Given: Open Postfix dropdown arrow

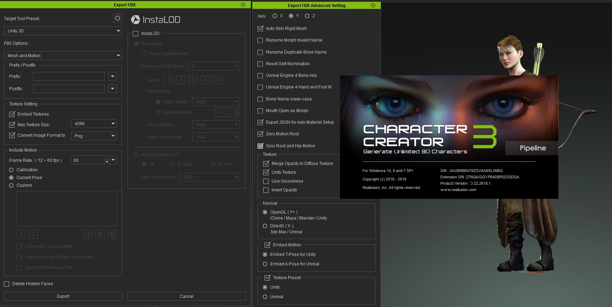Looking at the screenshot, I should pos(112,89).
